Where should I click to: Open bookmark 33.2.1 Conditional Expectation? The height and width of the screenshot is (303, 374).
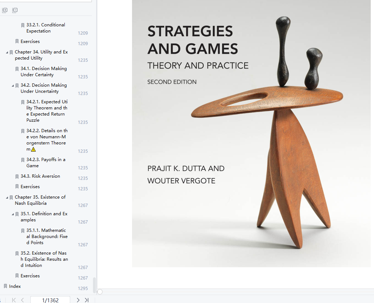[46, 28]
